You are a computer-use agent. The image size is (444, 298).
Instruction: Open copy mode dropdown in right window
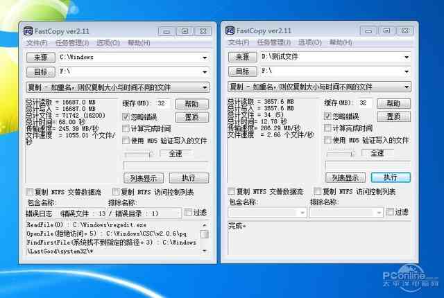pyautogui.click(x=319, y=87)
